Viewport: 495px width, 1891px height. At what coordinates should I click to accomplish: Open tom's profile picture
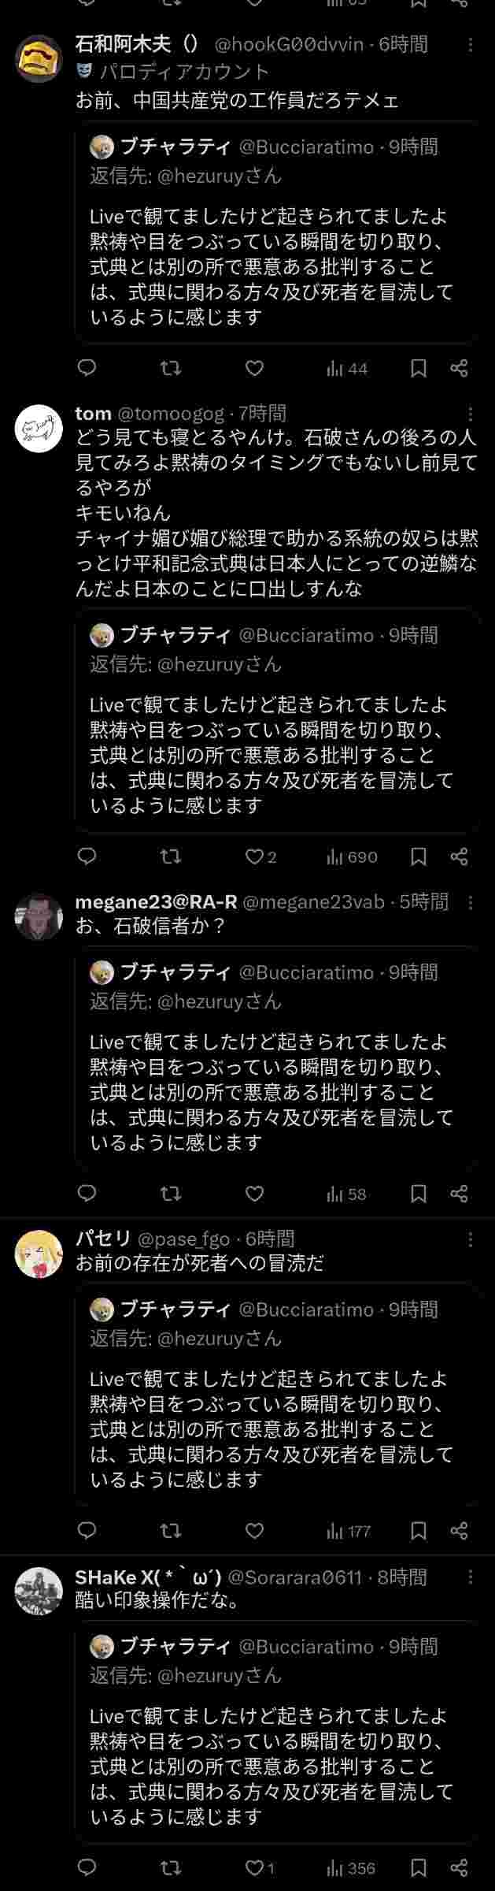pos(39,429)
